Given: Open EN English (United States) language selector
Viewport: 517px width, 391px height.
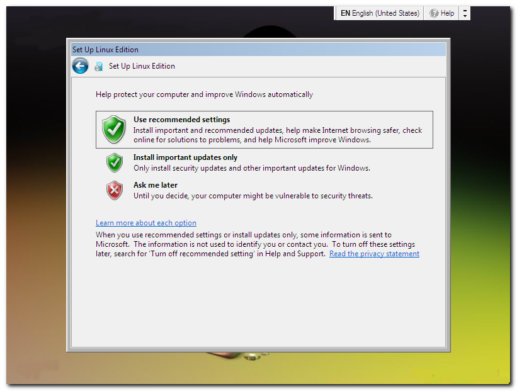Looking at the screenshot, I should [x=380, y=13].
